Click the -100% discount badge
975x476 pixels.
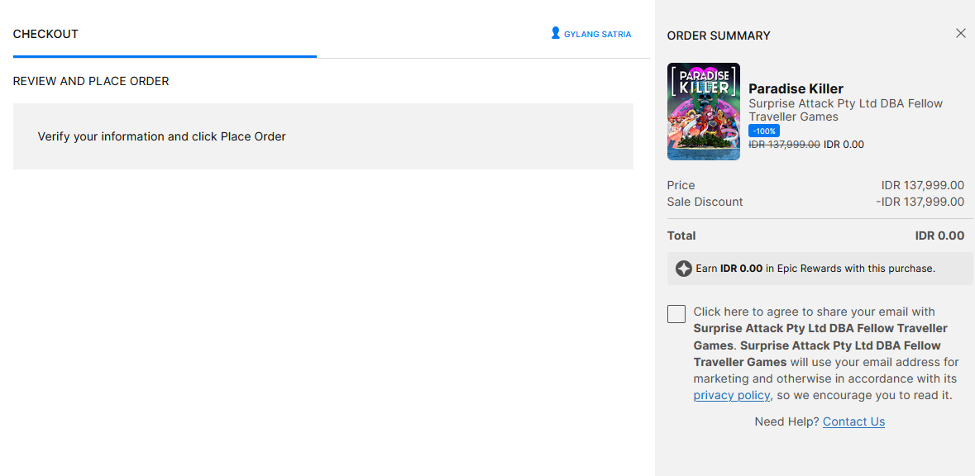coord(763,131)
